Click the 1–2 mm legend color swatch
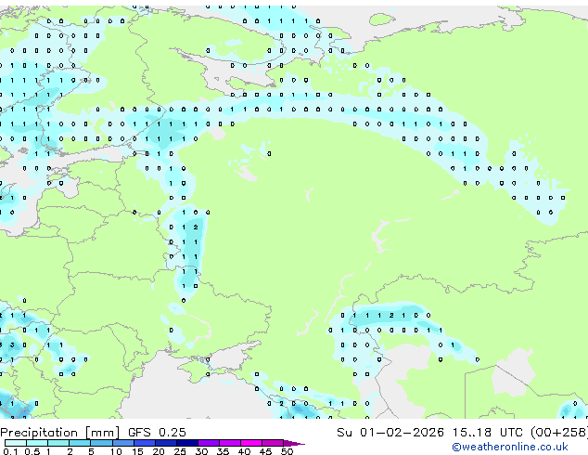This screenshot has width=588, height=455. coord(58,443)
